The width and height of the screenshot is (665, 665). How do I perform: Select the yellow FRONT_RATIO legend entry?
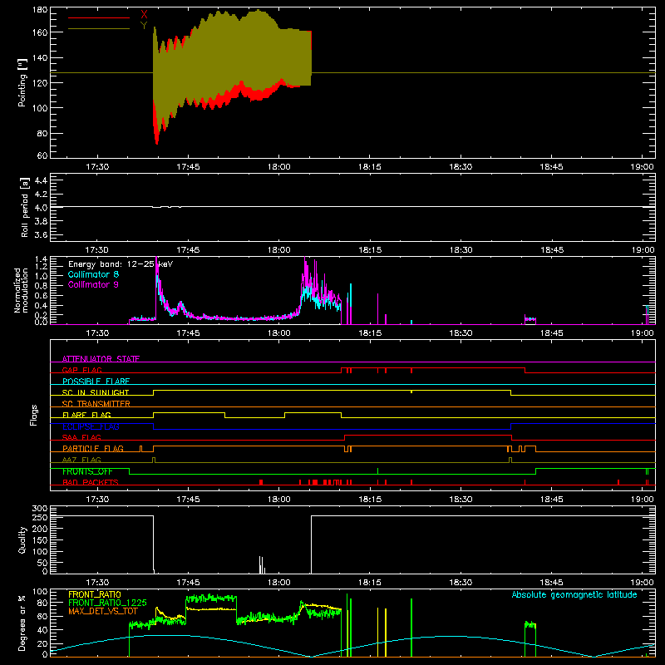coord(95,594)
